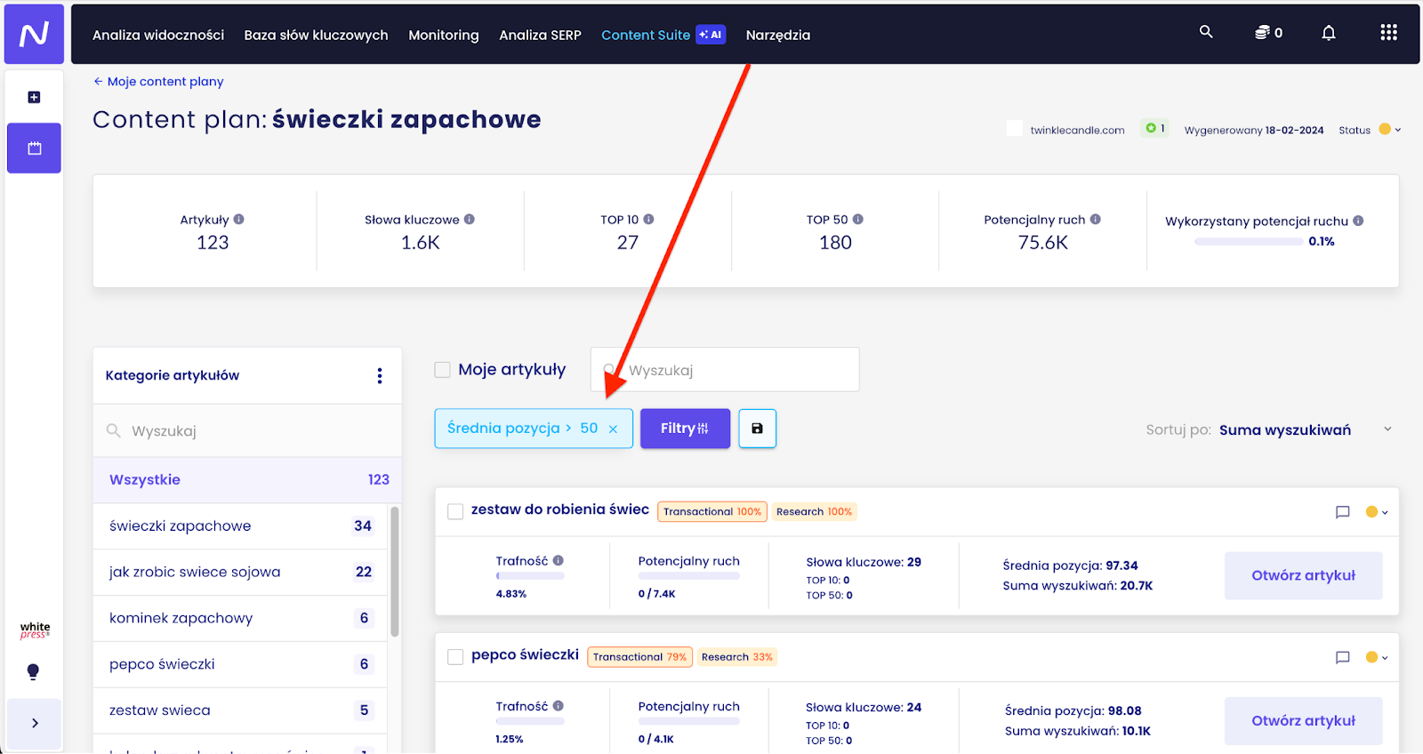Screen dimensions: 1423x754
Task: Click Potencjalny ruch bar showing 0 / 7.4K
Action: click(x=688, y=576)
